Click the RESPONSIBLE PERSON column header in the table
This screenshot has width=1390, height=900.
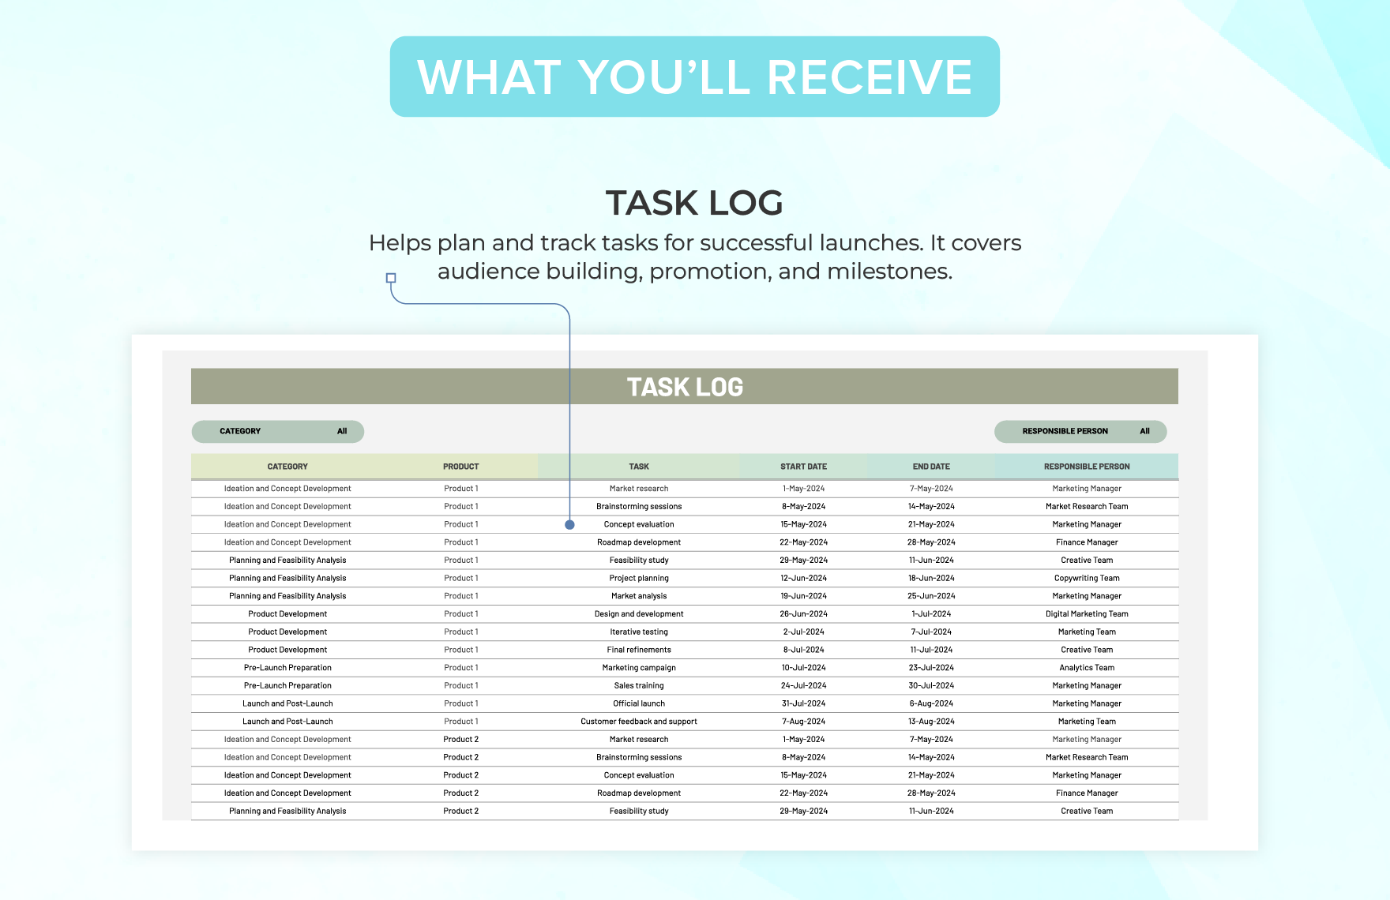[1087, 467]
